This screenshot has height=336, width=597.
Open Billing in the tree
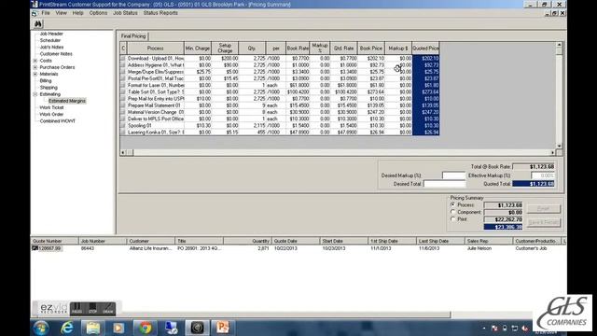tap(46, 81)
